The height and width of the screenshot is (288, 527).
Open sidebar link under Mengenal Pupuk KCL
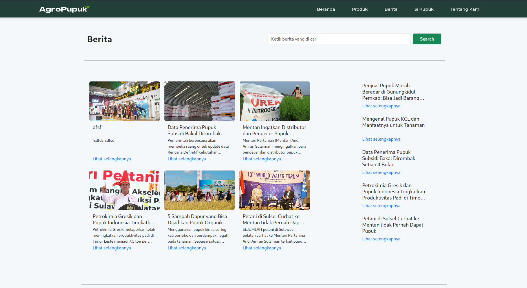[x=381, y=139]
